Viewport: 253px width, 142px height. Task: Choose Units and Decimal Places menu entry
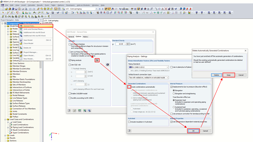click(x=34, y=29)
